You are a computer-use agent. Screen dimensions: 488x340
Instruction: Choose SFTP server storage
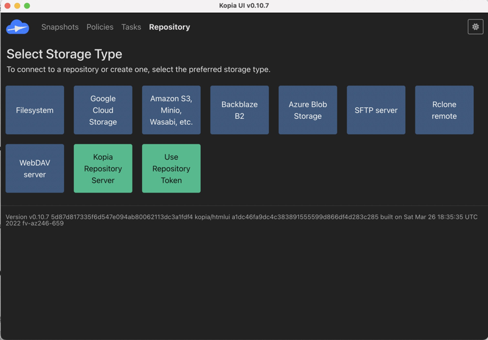point(376,110)
